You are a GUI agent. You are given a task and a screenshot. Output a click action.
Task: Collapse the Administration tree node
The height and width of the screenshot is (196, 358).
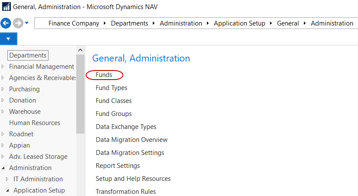(3, 168)
